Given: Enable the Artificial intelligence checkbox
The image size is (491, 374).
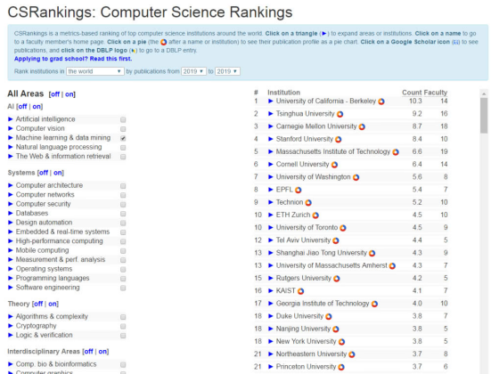Looking at the screenshot, I should click(x=123, y=119).
